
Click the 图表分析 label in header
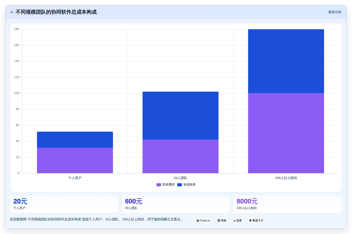coord(335,12)
